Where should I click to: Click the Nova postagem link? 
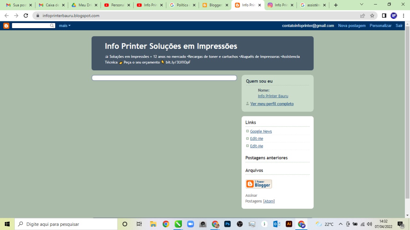352,26
